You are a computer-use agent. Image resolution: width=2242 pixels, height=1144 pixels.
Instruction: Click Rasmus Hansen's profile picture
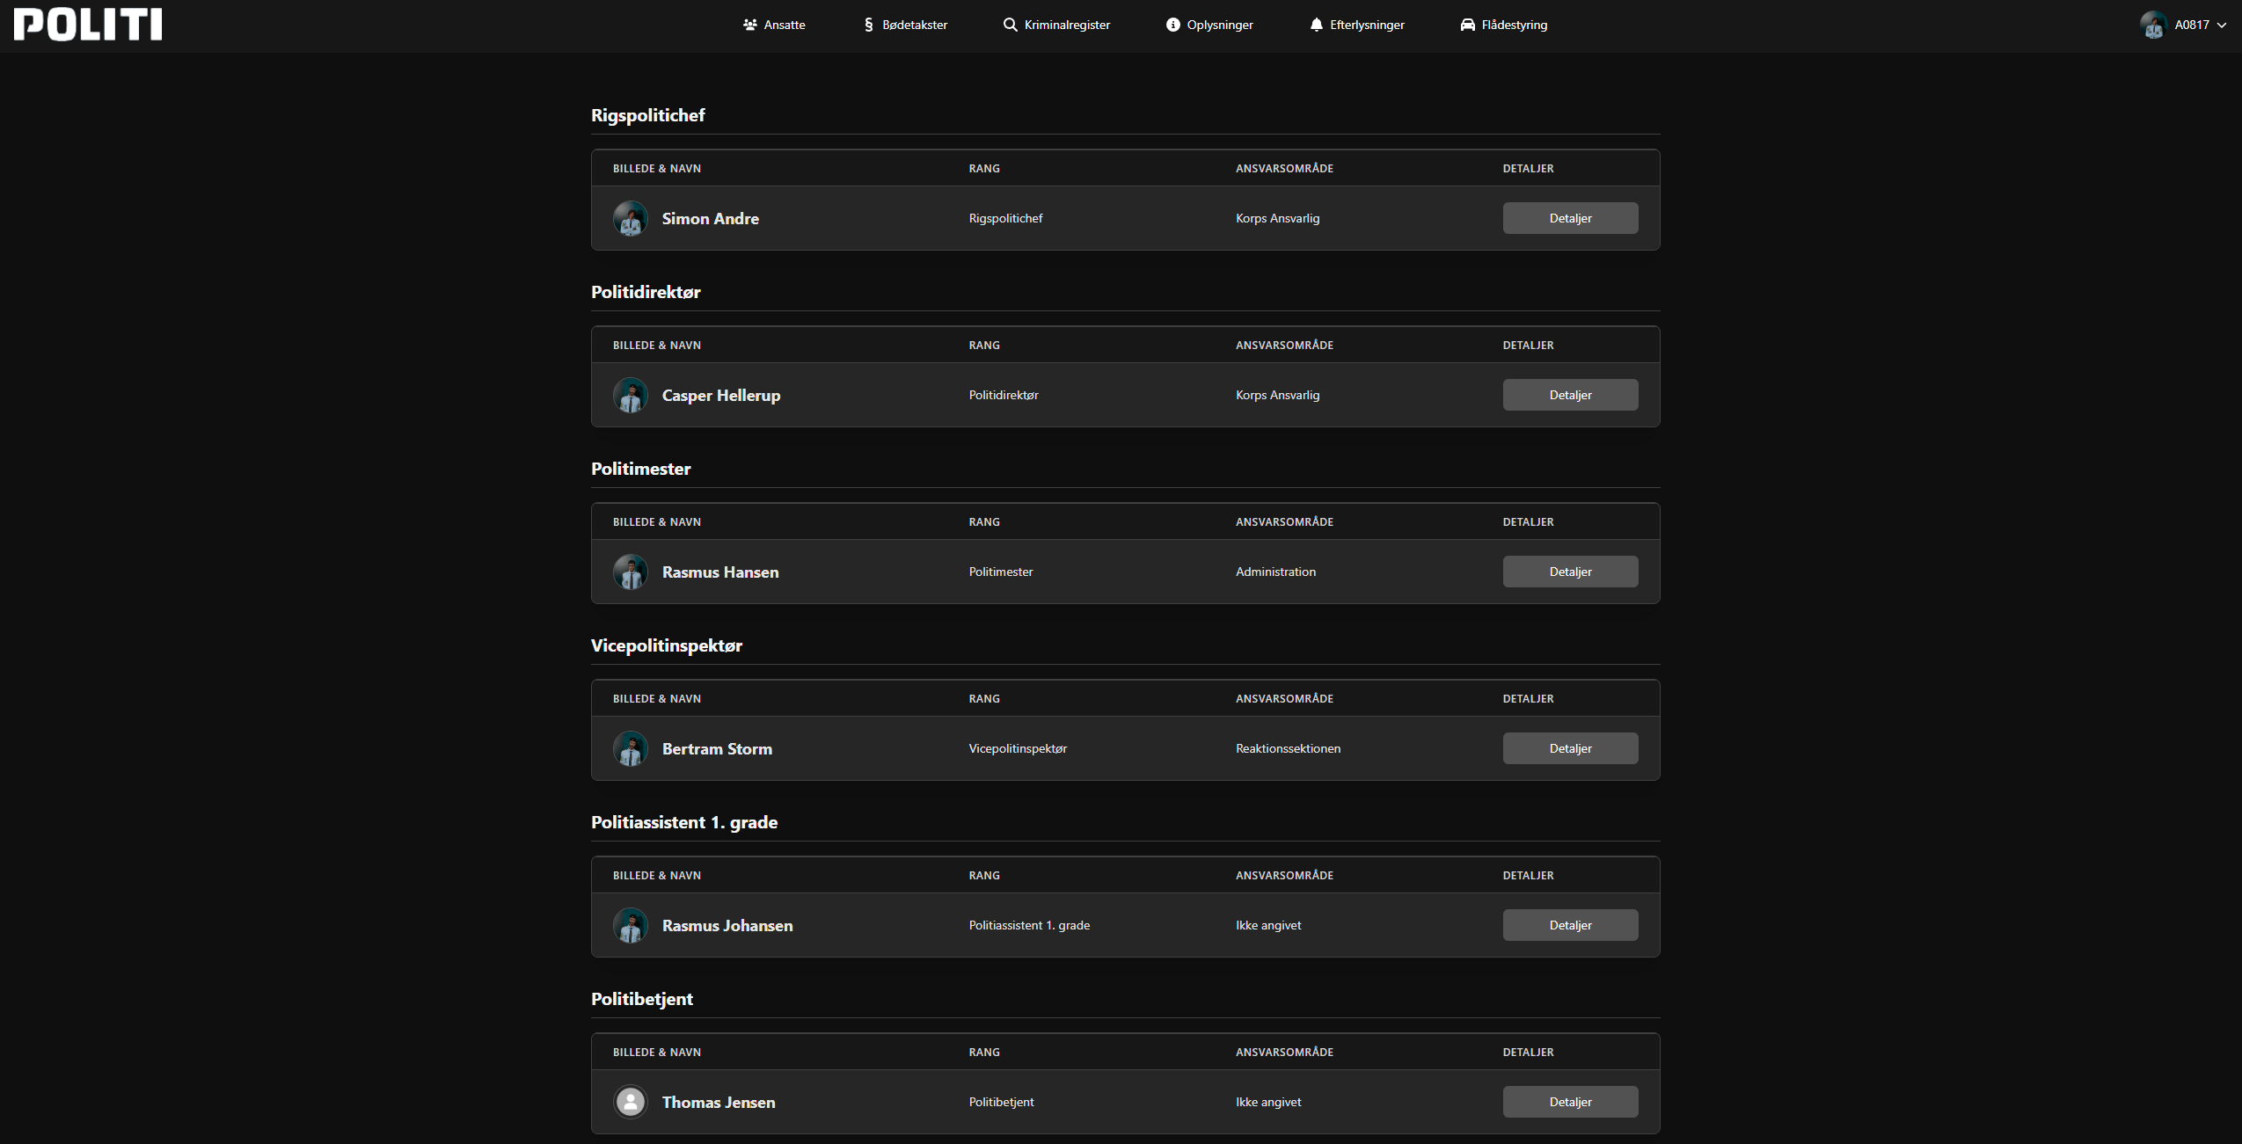[630, 572]
